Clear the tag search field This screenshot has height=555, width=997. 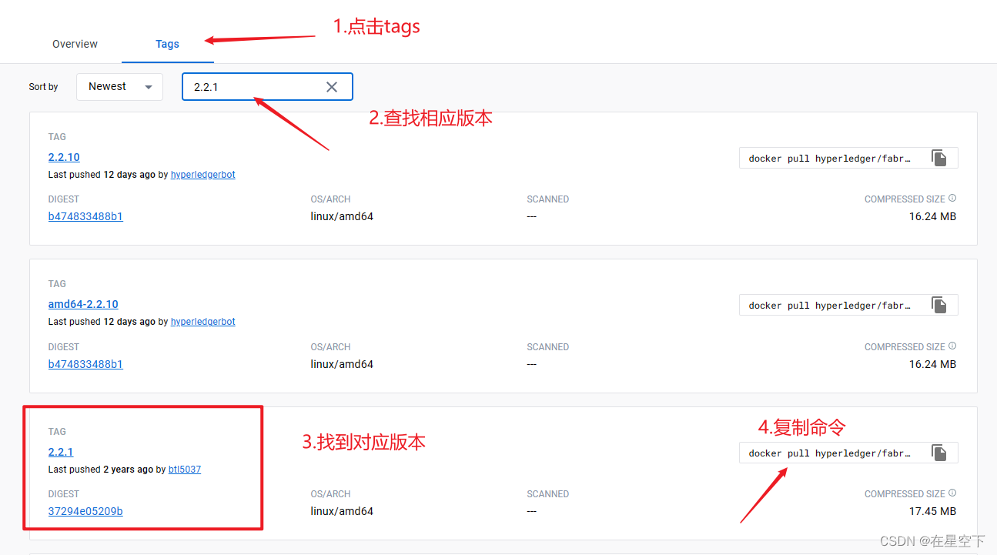(x=332, y=87)
